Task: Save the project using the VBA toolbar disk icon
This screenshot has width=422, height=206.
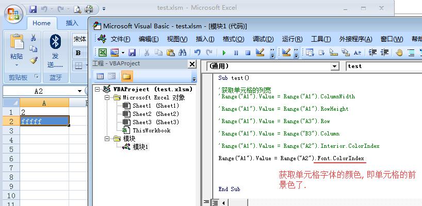Action: click(x=132, y=53)
